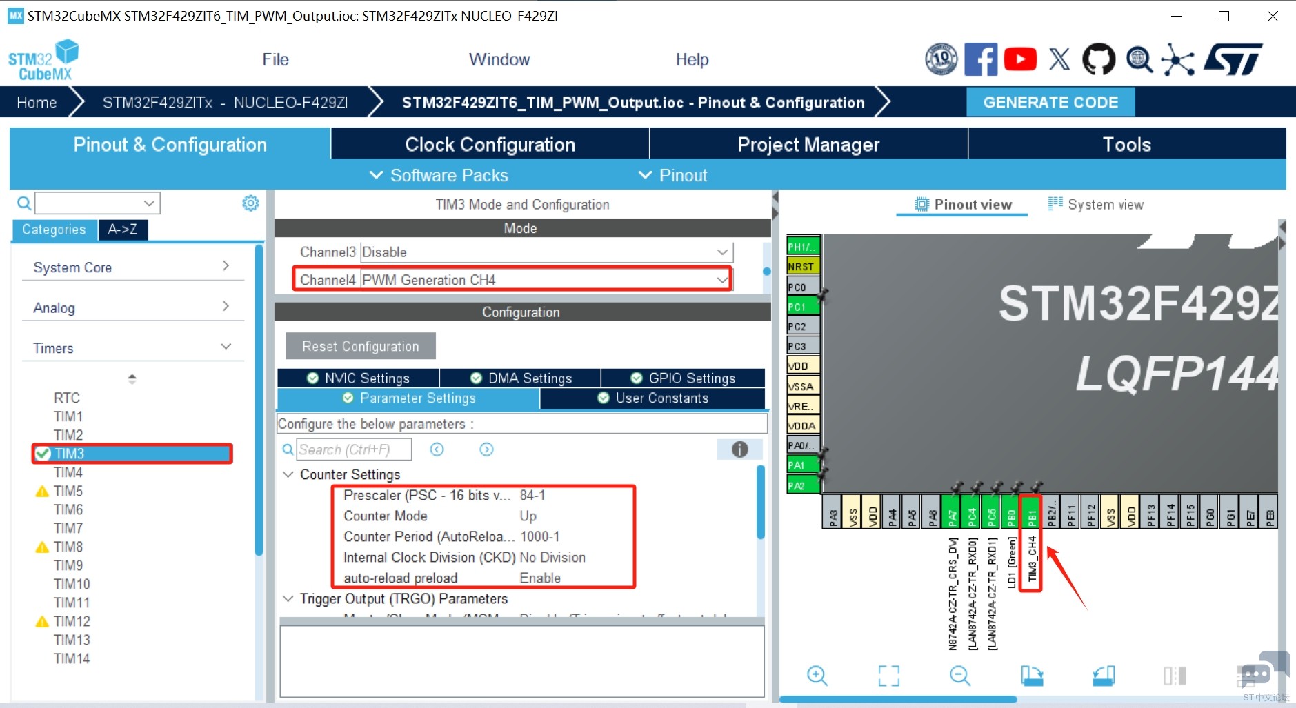
Task: Switch to the Tools tab
Action: (1127, 144)
